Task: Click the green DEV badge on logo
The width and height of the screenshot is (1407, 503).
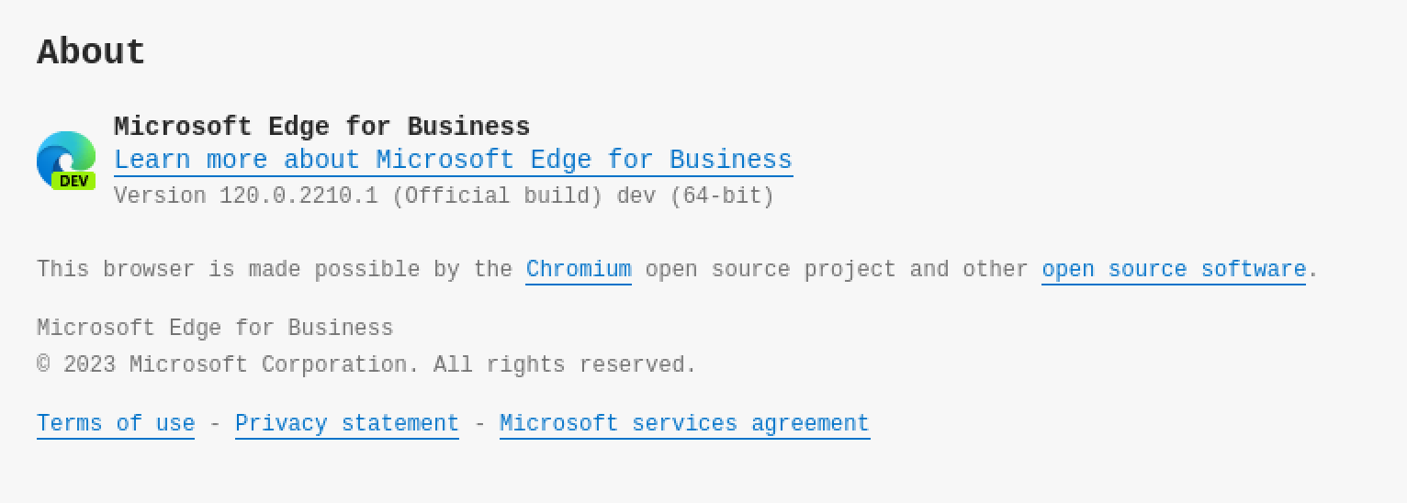Action: (73, 181)
